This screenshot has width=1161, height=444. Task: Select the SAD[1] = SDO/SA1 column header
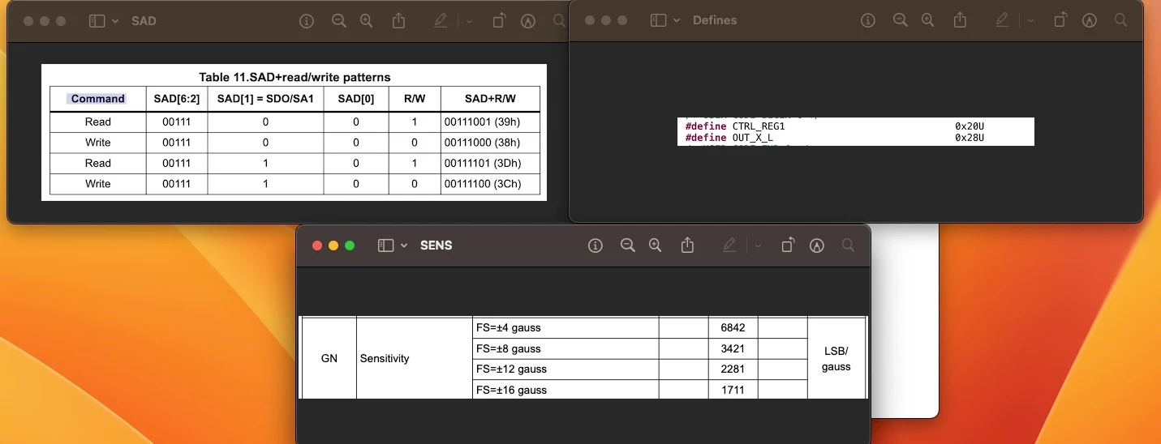[x=265, y=99]
